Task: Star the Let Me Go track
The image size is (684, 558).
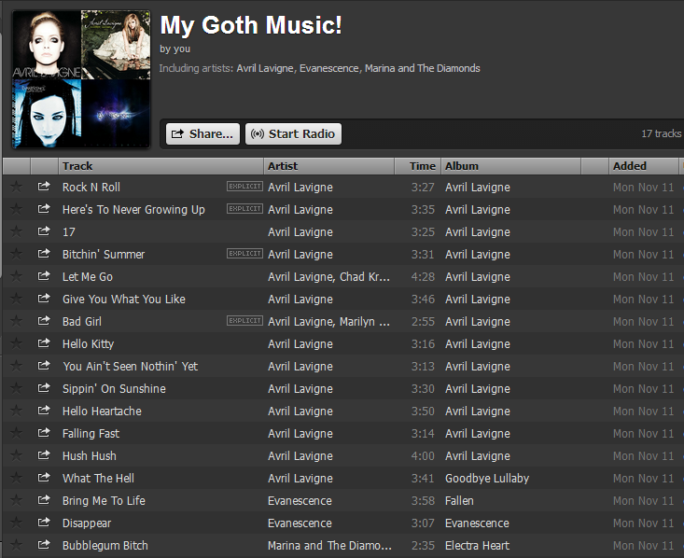Action: 17,276
